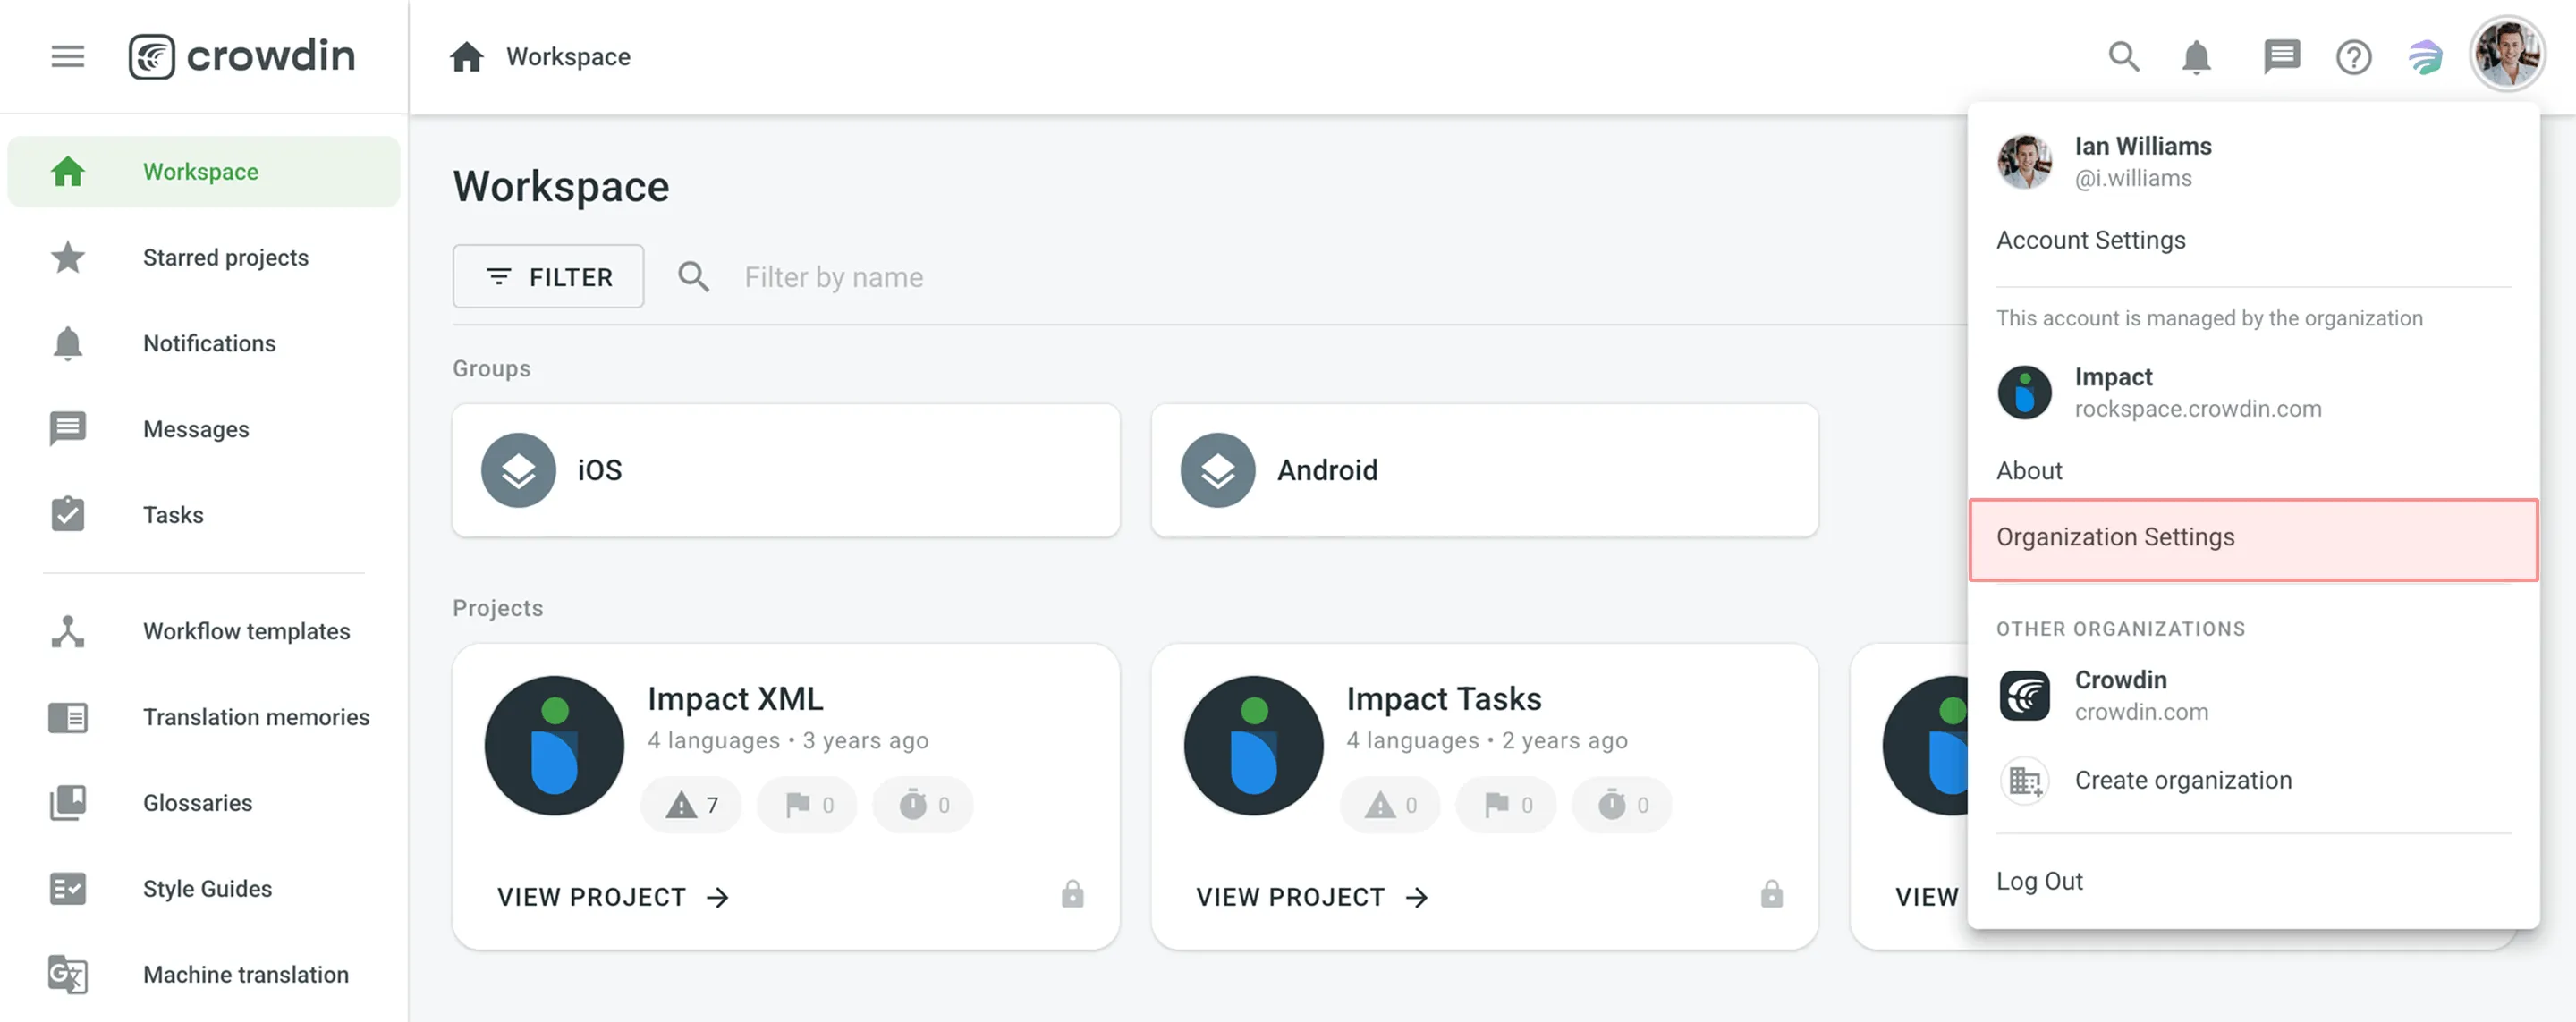Click the Crowdin logo
Image resolution: width=2576 pixels, height=1022 pixels.
pos(242,56)
